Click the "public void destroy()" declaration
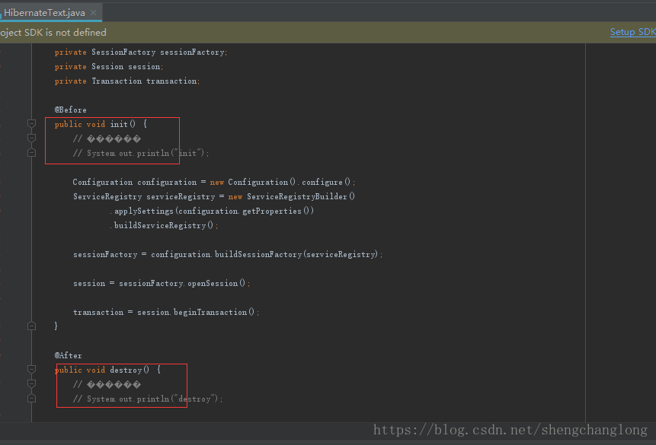656x445 pixels. (107, 370)
